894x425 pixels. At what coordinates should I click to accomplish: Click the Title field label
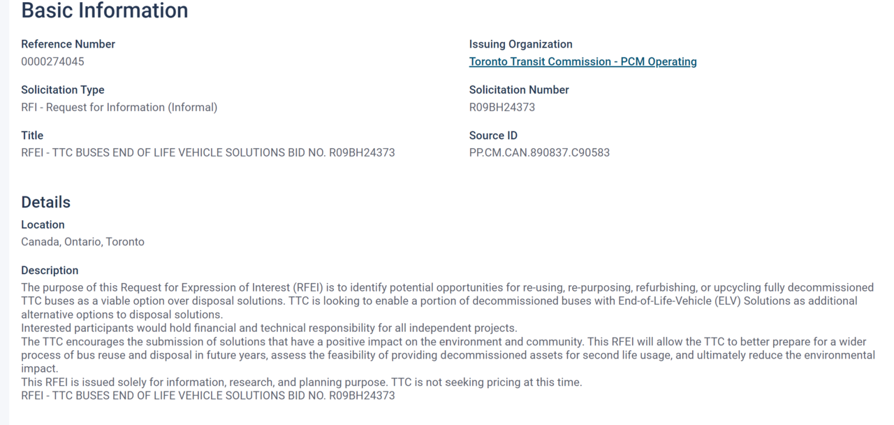click(x=32, y=136)
